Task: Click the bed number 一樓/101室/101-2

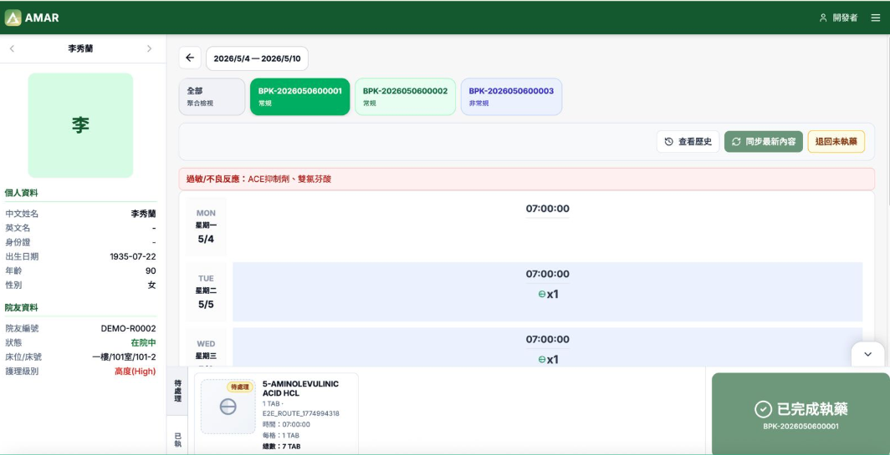Action: (x=124, y=357)
